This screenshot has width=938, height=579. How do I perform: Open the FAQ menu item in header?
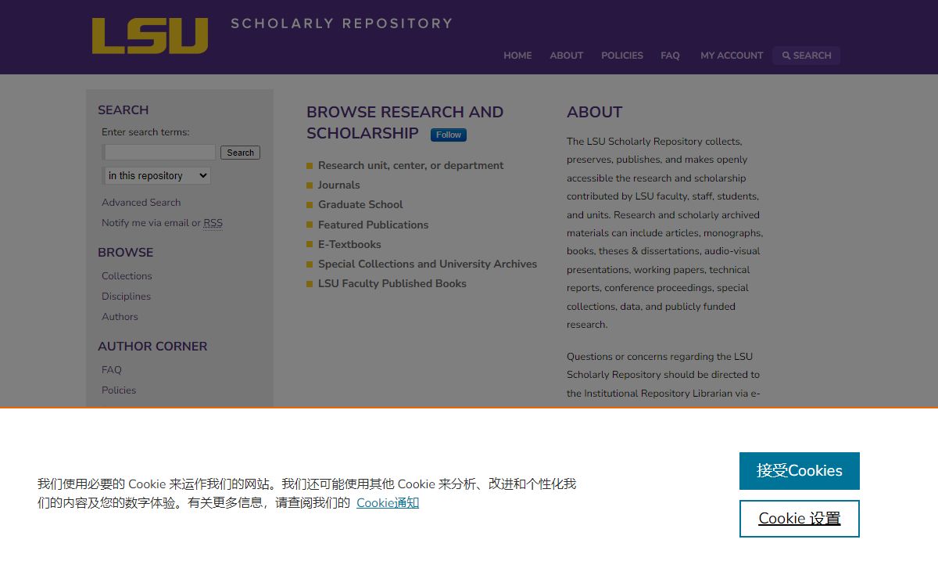click(670, 56)
